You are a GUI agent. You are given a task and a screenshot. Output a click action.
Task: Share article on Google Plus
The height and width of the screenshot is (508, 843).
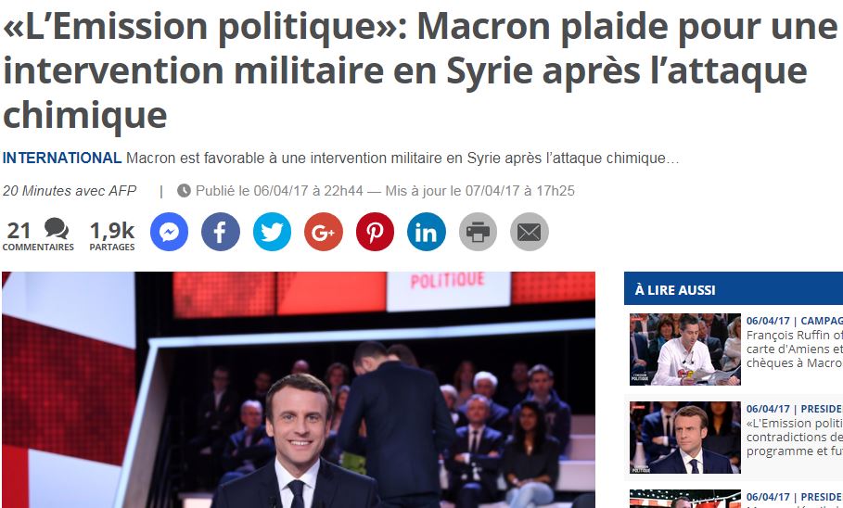tap(323, 232)
